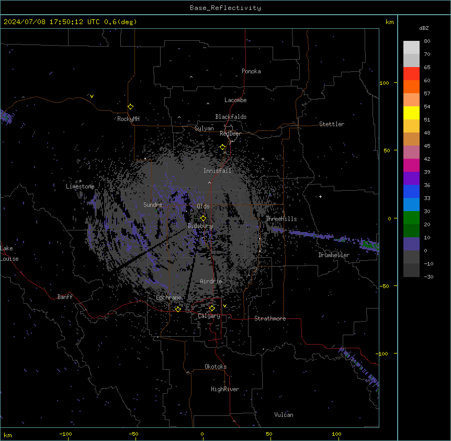
Task: Click the asterisk marker northeast of Innisfail
Action: pyautogui.click(x=263, y=159)
